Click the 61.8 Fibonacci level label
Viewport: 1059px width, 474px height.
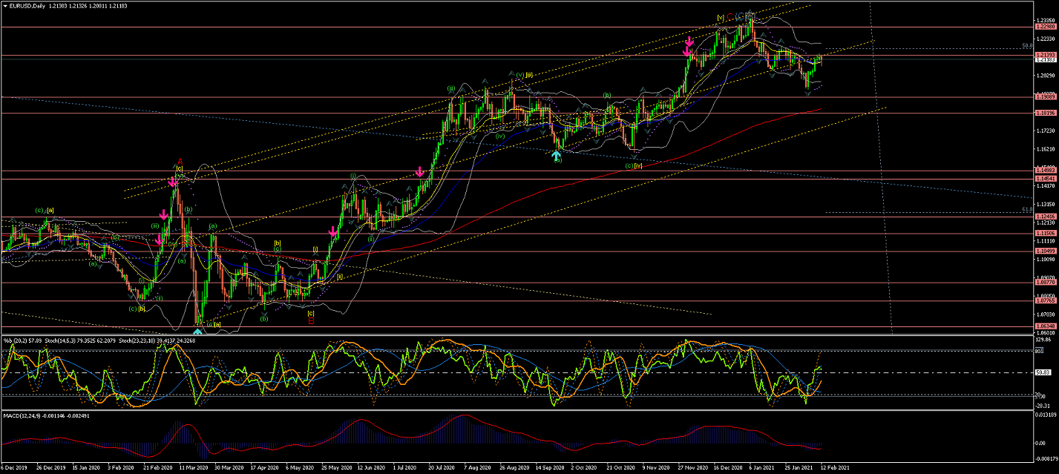pos(1027,210)
